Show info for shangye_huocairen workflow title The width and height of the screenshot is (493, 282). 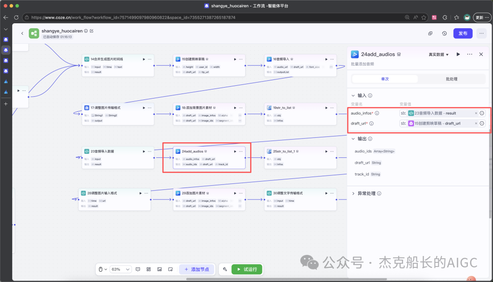pyautogui.click(x=86, y=31)
